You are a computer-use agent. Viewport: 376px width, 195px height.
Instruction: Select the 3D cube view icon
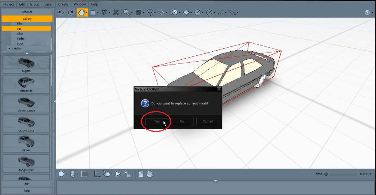pyautogui.click(x=138, y=12)
